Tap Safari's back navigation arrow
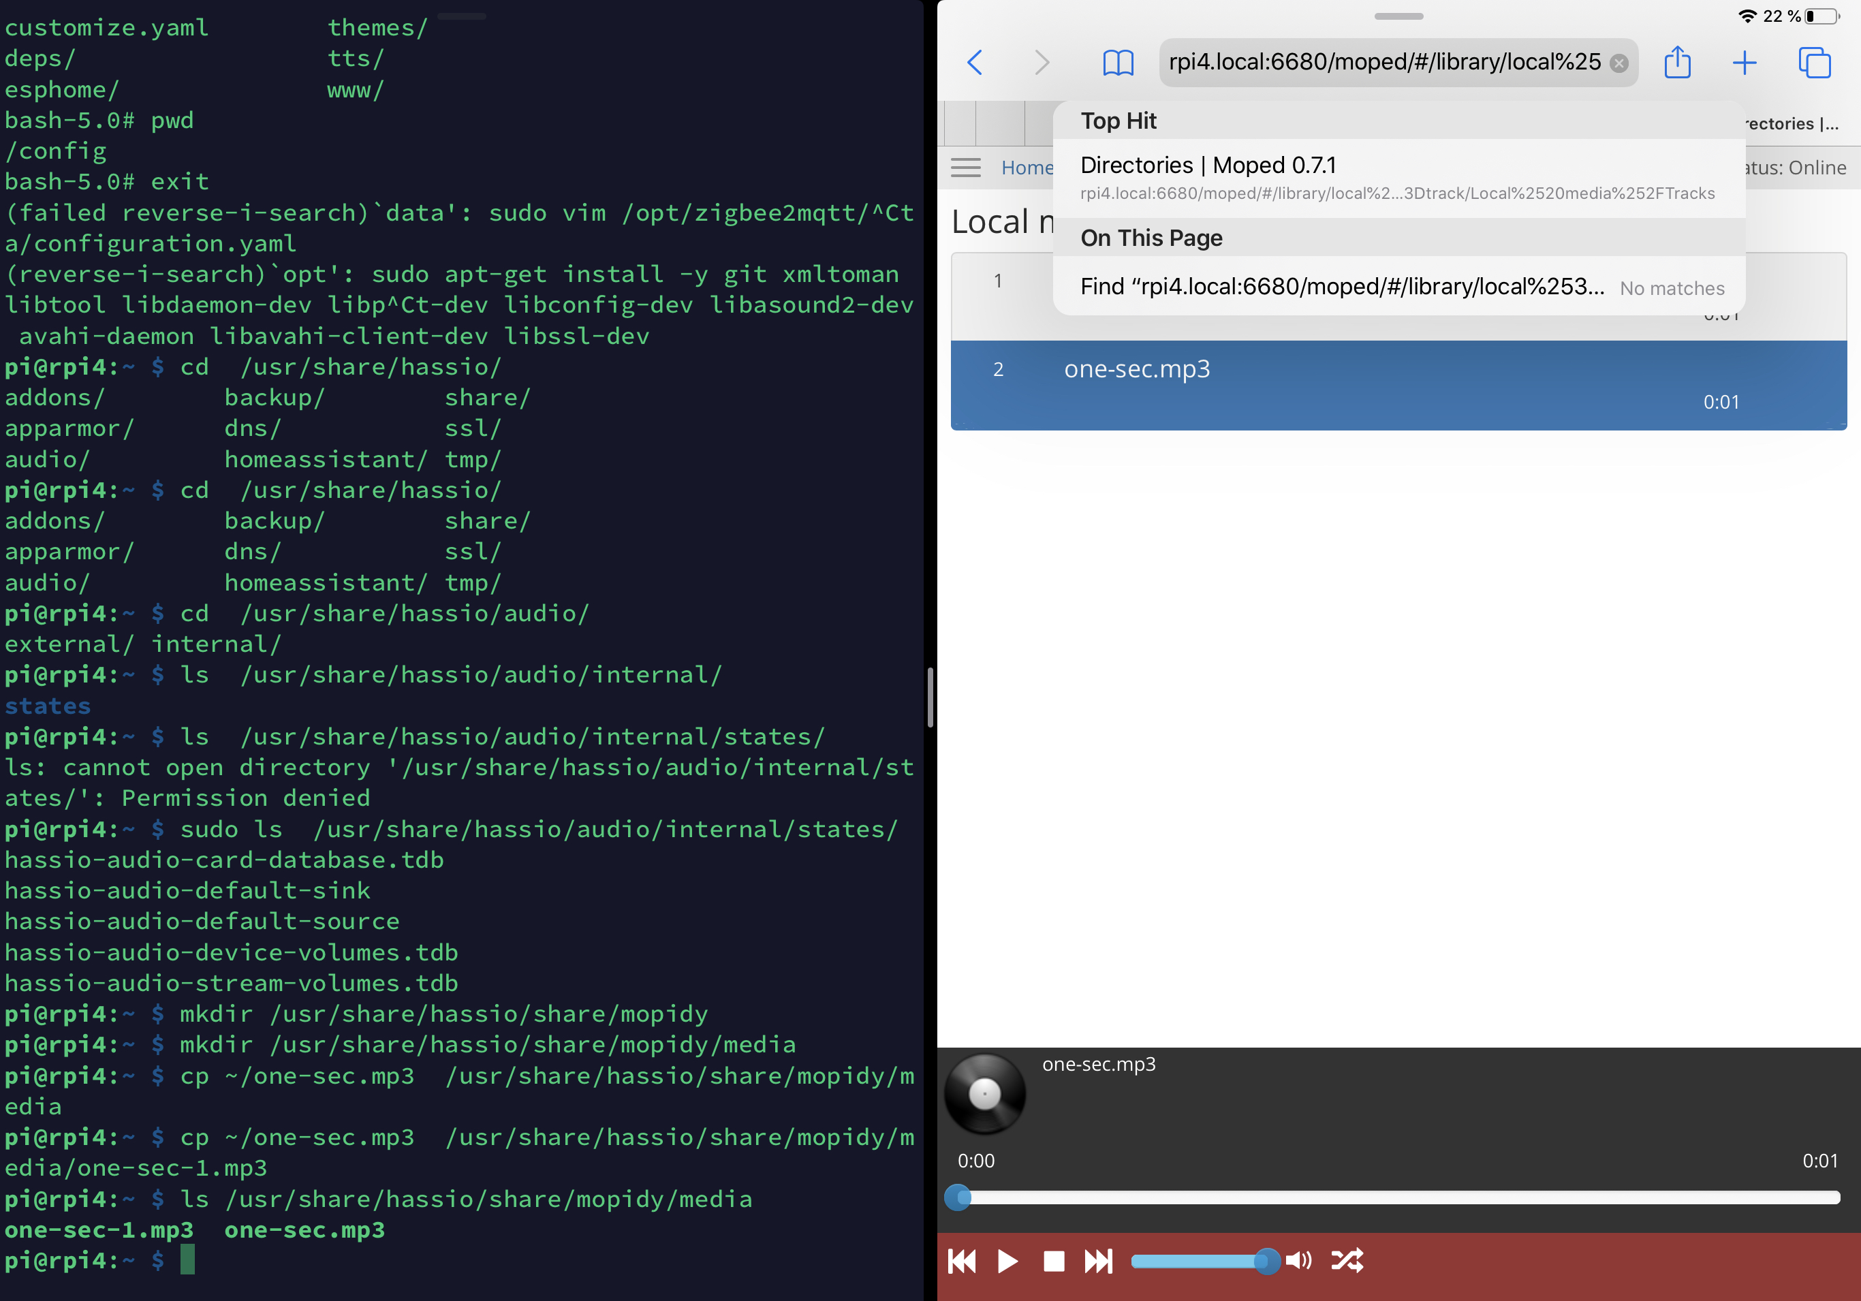 pos(975,63)
